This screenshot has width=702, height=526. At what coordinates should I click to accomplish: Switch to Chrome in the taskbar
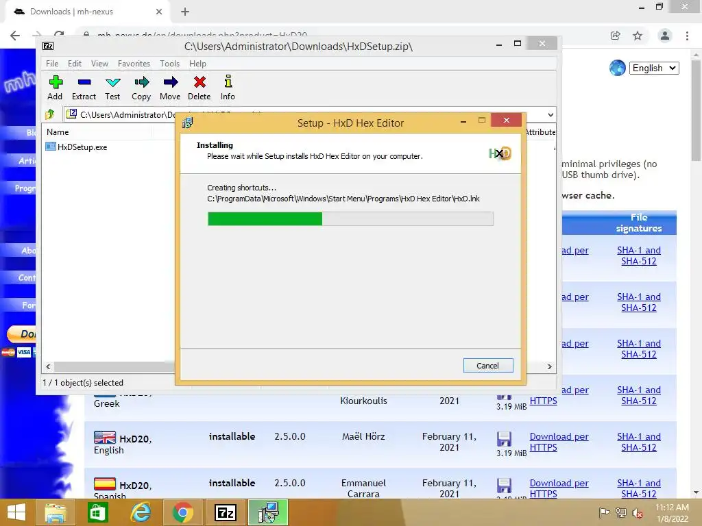tap(182, 512)
